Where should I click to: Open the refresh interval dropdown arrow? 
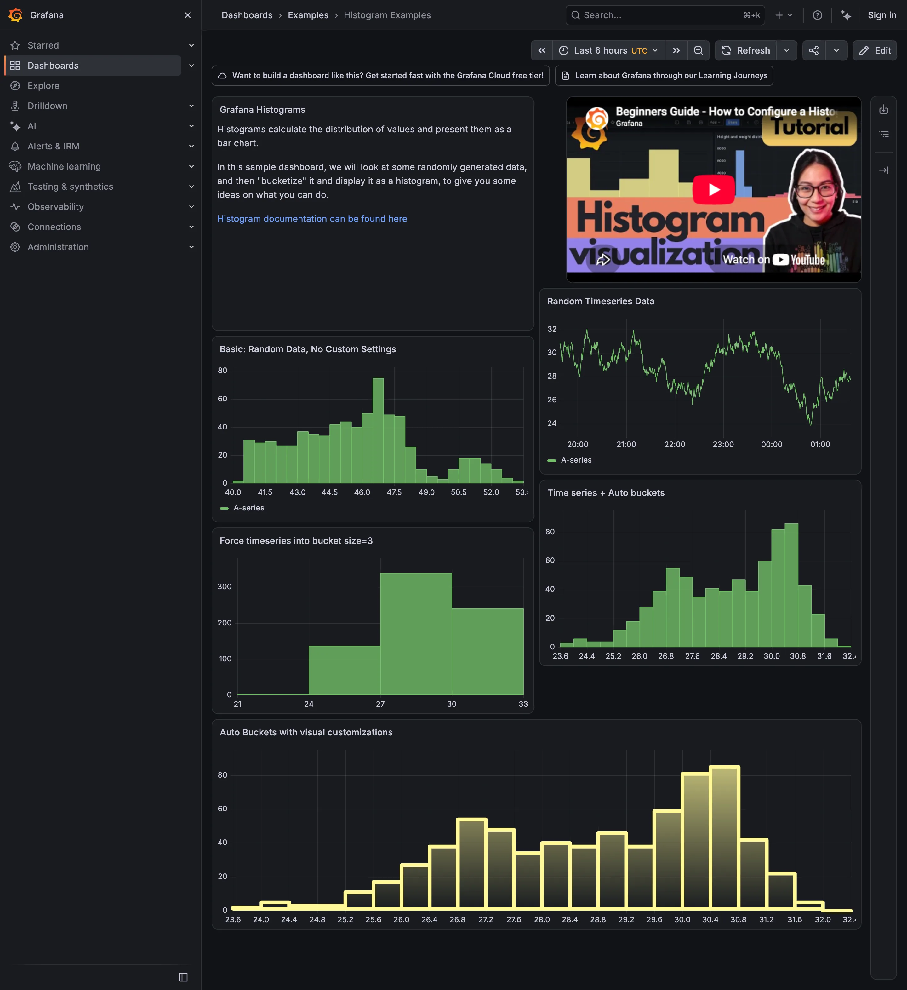click(x=787, y=50)
